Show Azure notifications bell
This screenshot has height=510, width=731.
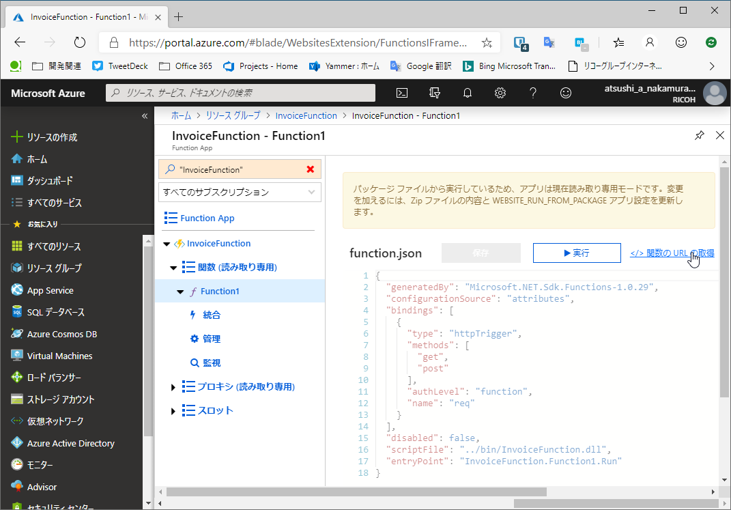click(467, 94)
